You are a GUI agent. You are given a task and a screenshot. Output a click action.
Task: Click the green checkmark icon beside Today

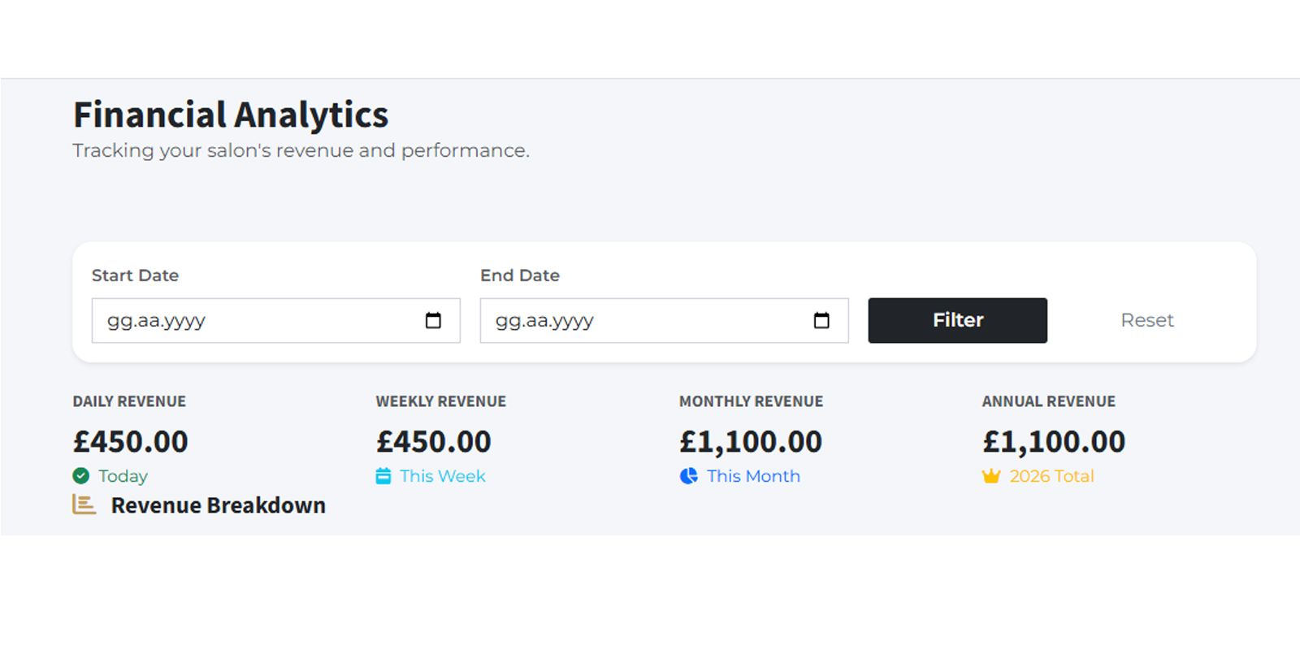point(81,476)
